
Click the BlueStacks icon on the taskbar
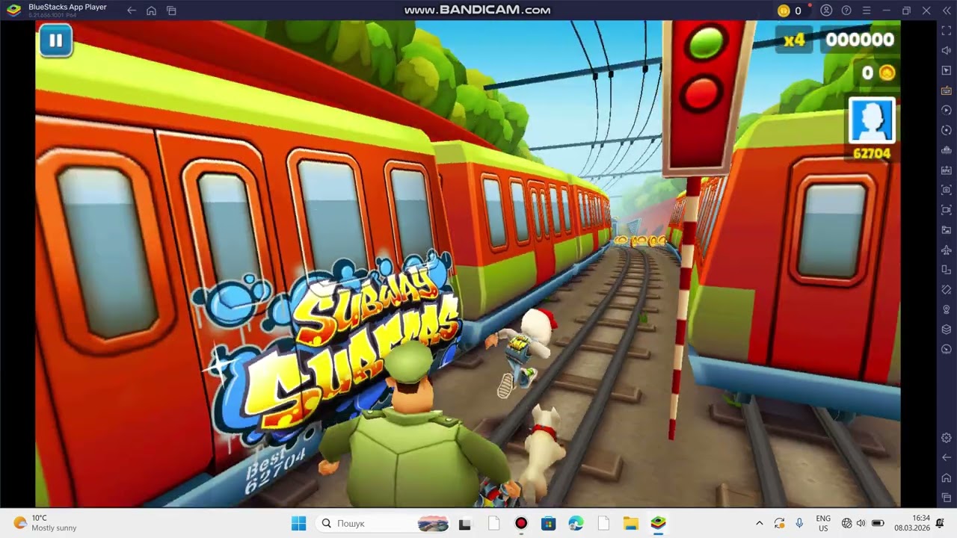coord(658,523)
